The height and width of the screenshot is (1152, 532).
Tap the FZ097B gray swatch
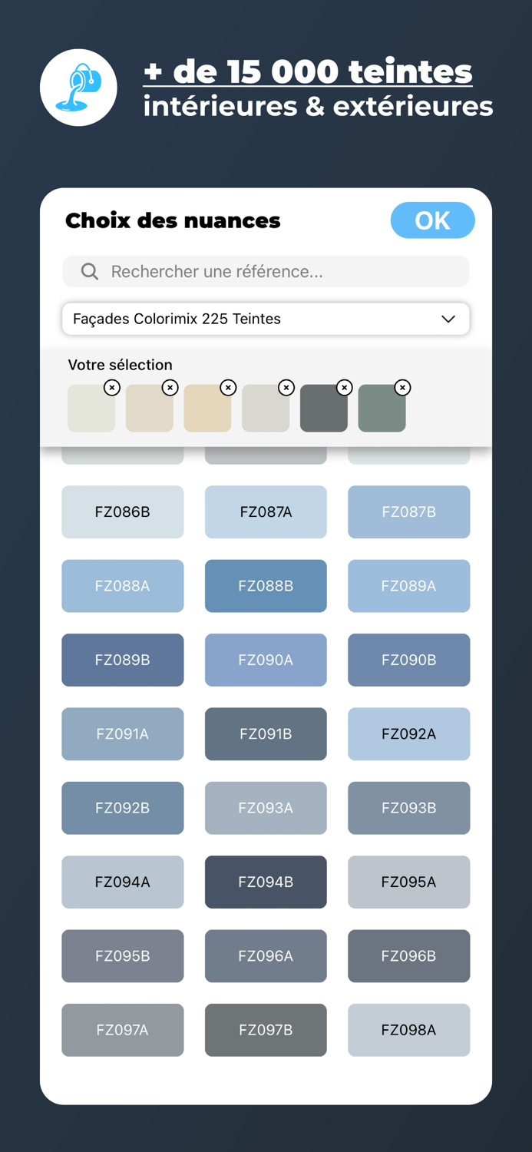point(266,1031)
